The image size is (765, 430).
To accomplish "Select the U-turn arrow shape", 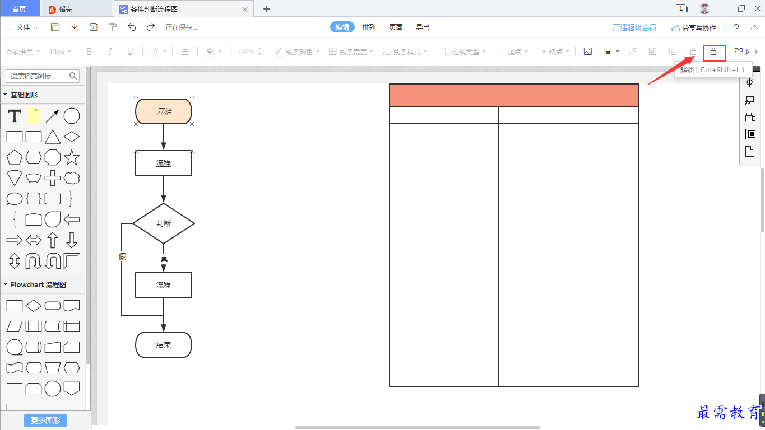I will click(x=34, y=261).
